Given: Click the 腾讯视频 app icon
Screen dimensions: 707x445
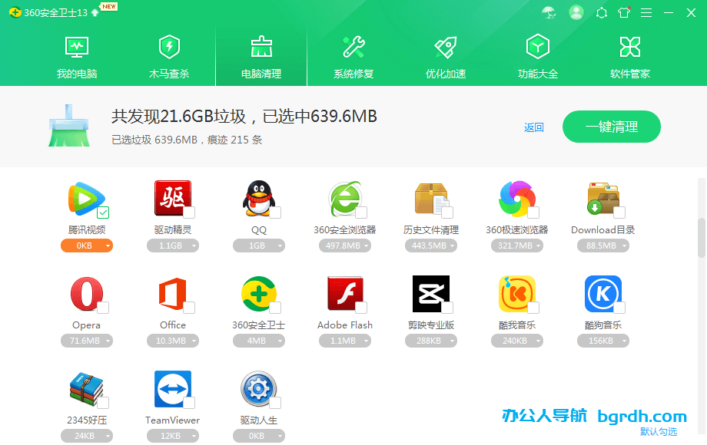Looking at the screenshot, I should 87,198.
